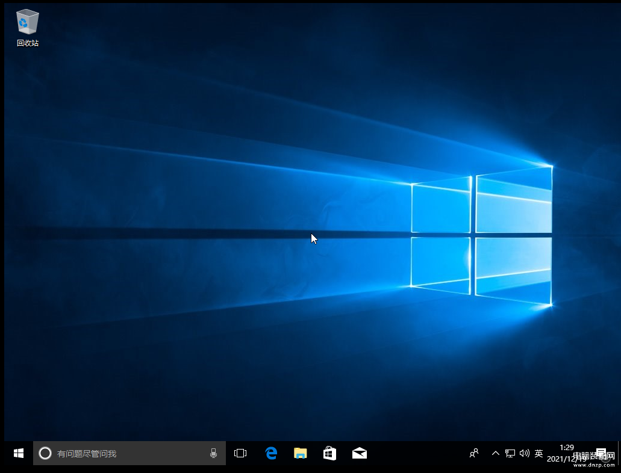Open the Mail app from the taskbar
Screen dimensions: 621x473
pos(359,453)
